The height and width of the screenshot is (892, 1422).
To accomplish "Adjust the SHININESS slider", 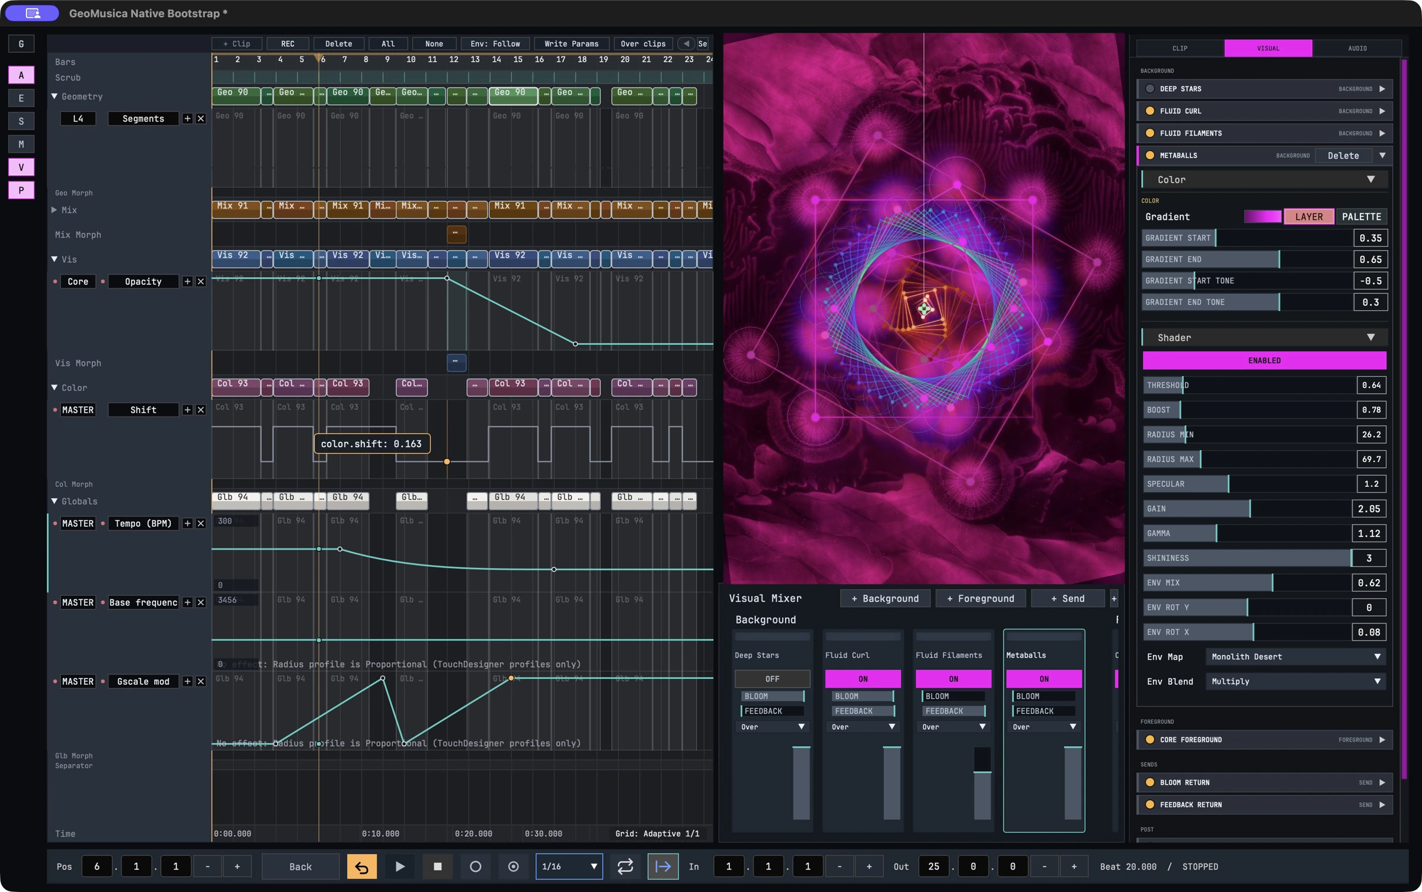I will point(1247,558).
